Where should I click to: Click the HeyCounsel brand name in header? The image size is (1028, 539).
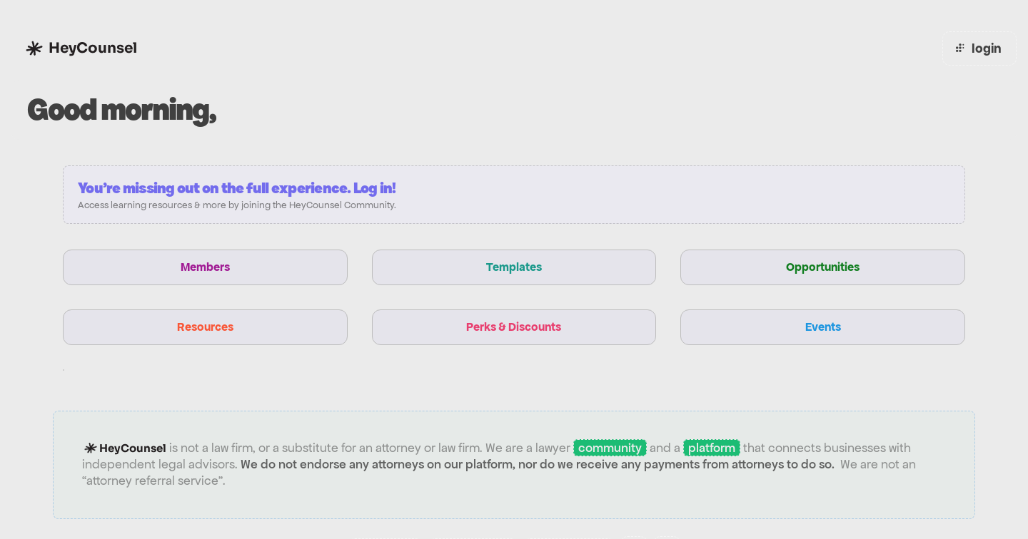(93, 48)
